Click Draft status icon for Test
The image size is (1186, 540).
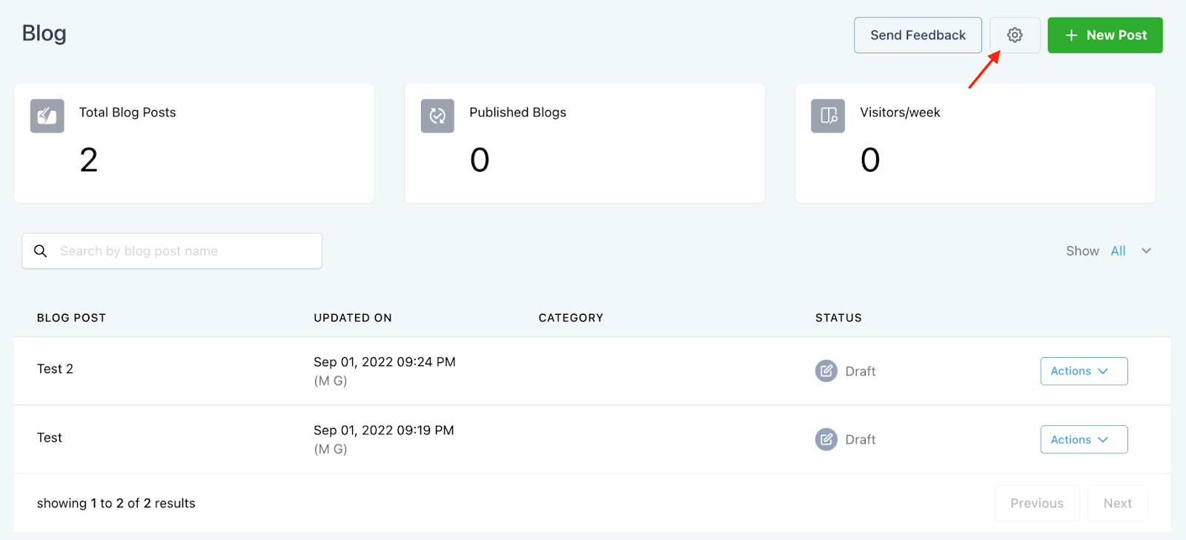click(826, 439)
